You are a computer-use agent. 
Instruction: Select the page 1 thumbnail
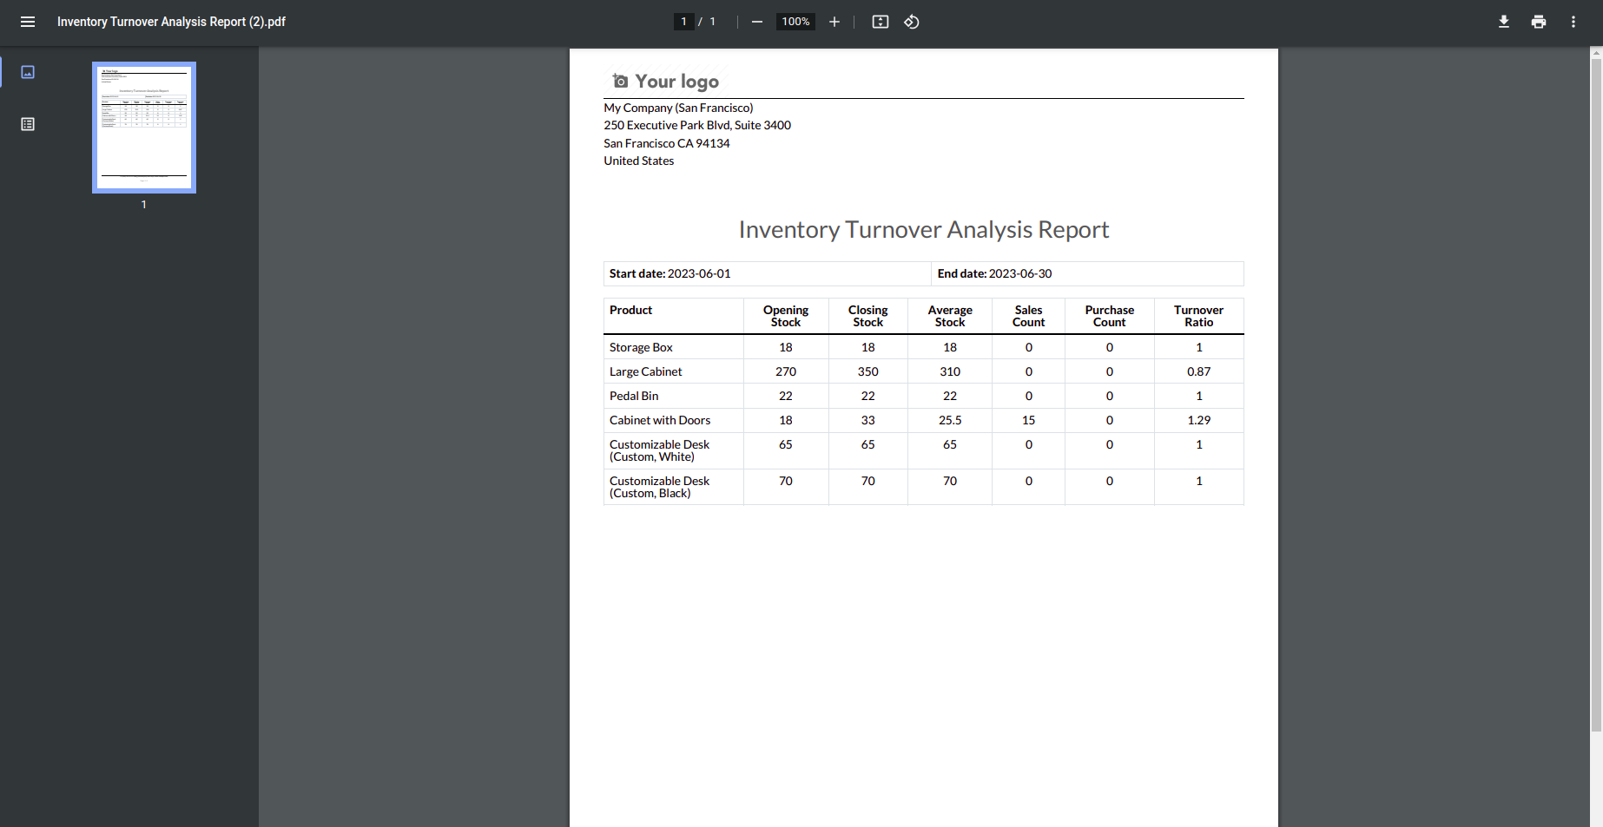coord(144,128)
